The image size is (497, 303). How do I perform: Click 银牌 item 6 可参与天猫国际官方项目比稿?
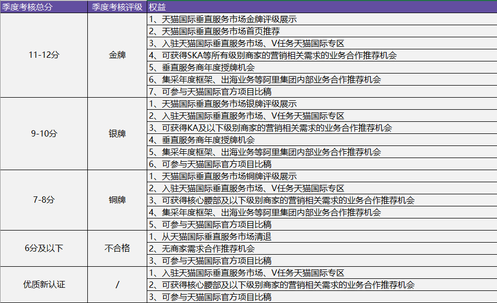322,164
